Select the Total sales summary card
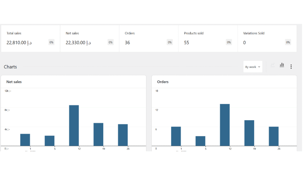 31,38
